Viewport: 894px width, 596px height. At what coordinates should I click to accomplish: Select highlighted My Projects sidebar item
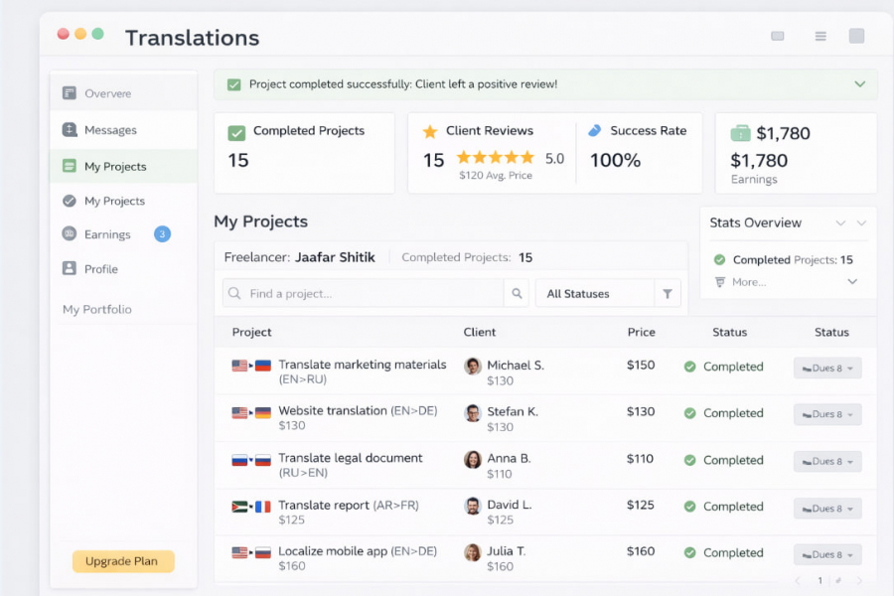click(115, 167)
